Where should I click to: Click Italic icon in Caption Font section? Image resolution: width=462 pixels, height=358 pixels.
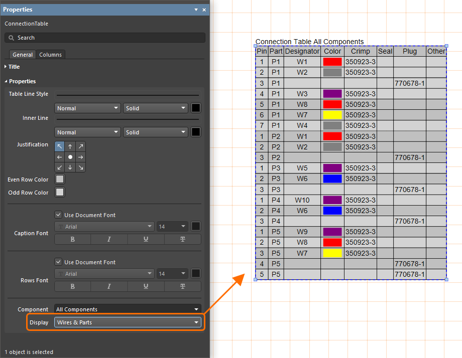click(x=109, y=239)
